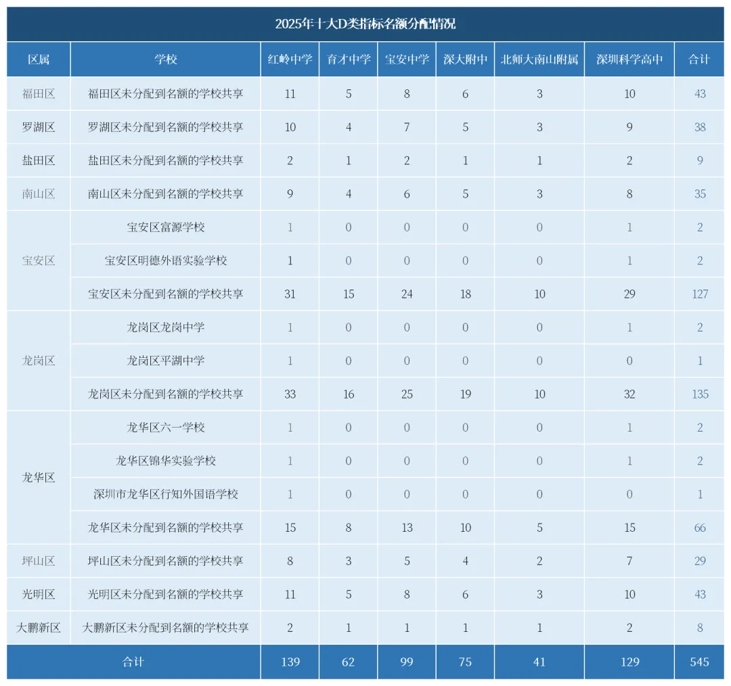Click the 南山区 row total 35
This screenshot has height=686, width=731.
(700, 194)
